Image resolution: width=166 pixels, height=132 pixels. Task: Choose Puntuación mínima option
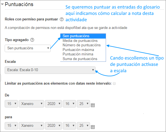[x=83, y=54]
